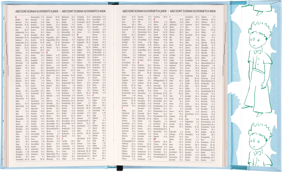Select the name "Ingeborga"
The height and width of the screenshot is (172, 282).
(x=173, y=63)
